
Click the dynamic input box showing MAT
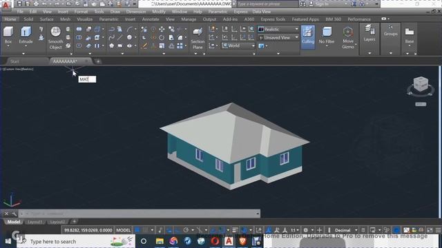(x=87, y=79)
